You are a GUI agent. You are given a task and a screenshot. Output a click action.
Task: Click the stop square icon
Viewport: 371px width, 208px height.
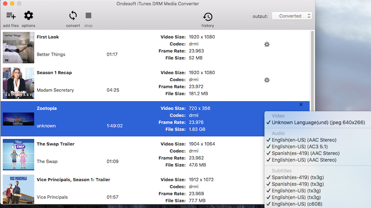[88, 15]
